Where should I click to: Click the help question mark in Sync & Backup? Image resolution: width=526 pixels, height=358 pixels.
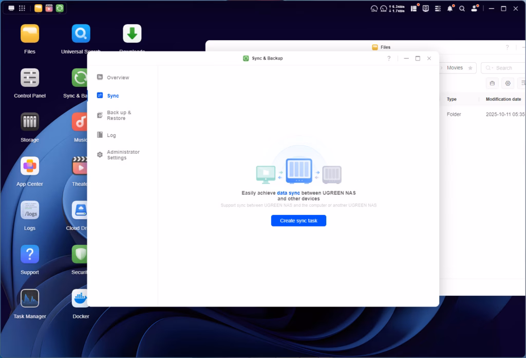389,59
